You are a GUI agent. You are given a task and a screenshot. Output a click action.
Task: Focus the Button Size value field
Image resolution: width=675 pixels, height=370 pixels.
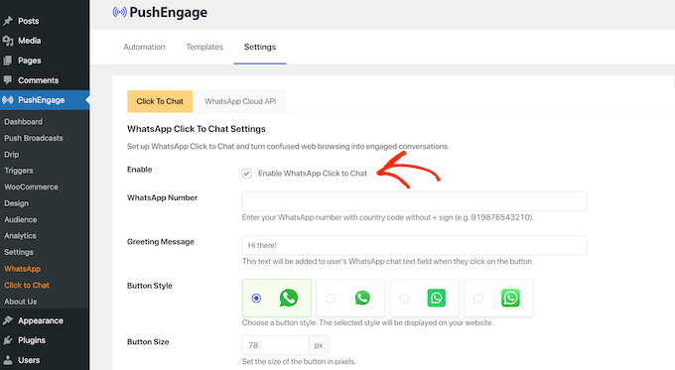pos(275,345)
